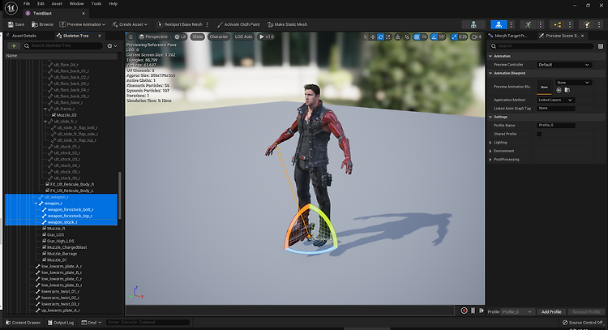
Task: Open the LOD Auto menu
Action: [243, 36]
